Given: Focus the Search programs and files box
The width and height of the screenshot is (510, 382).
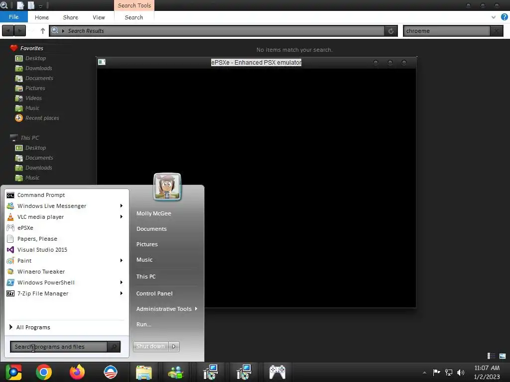Looking at the screenshot, I should pyautogui.click(x=59, y=347).
